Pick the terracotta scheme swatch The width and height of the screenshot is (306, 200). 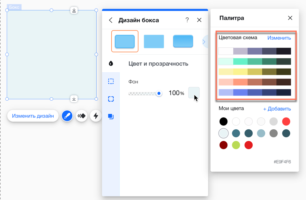[255, 82]
